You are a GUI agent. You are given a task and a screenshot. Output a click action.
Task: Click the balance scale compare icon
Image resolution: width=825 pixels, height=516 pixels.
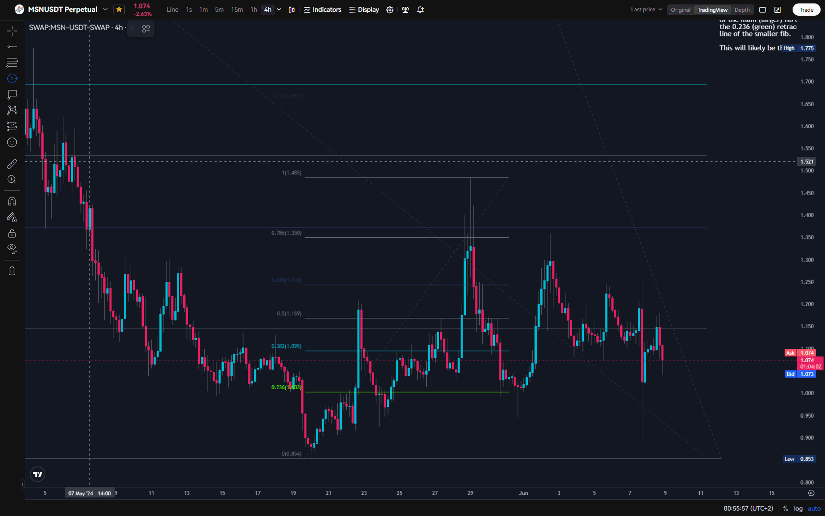pos(405,10)
